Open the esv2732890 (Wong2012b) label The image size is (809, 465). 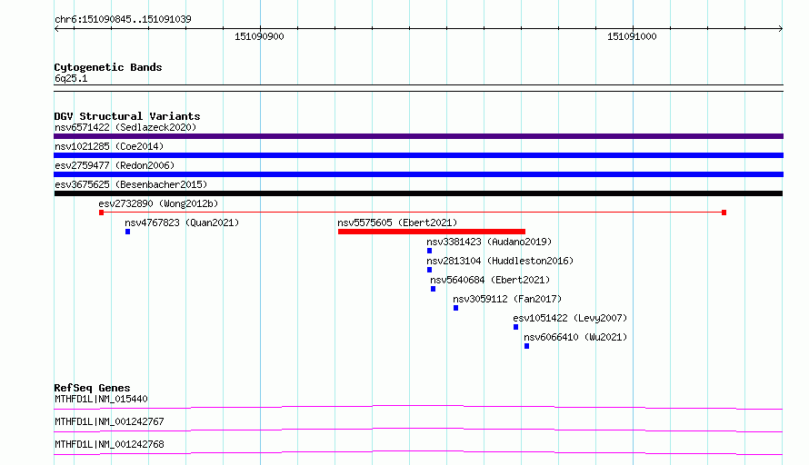click(x=158, y=203)
